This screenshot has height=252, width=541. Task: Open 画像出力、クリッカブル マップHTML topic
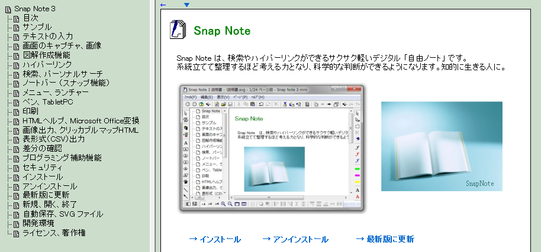point(80,130)
